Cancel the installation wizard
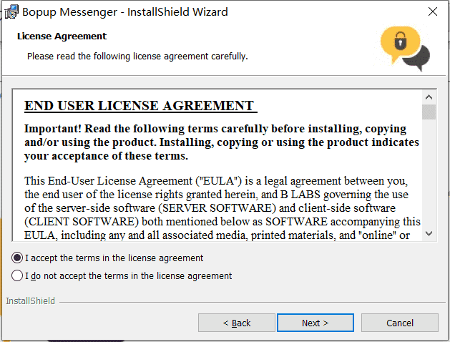The height and width of the screenshot is (342, 450). pyautogui.click(x=399, y=323)
